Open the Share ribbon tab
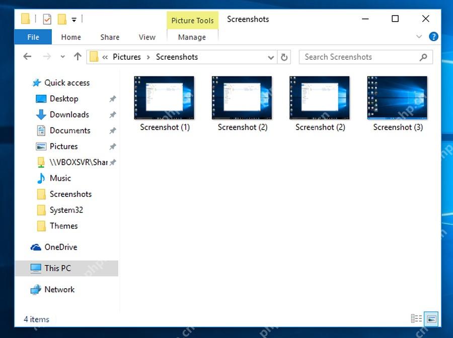453x338 pixels. 110,37
